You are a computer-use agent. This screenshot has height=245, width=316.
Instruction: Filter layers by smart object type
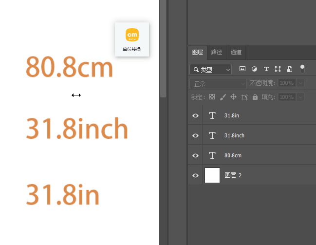[290, 69]
